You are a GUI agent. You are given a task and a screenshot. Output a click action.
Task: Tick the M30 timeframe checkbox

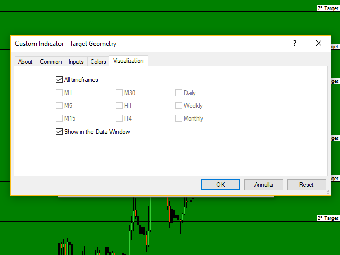point(119,93)
